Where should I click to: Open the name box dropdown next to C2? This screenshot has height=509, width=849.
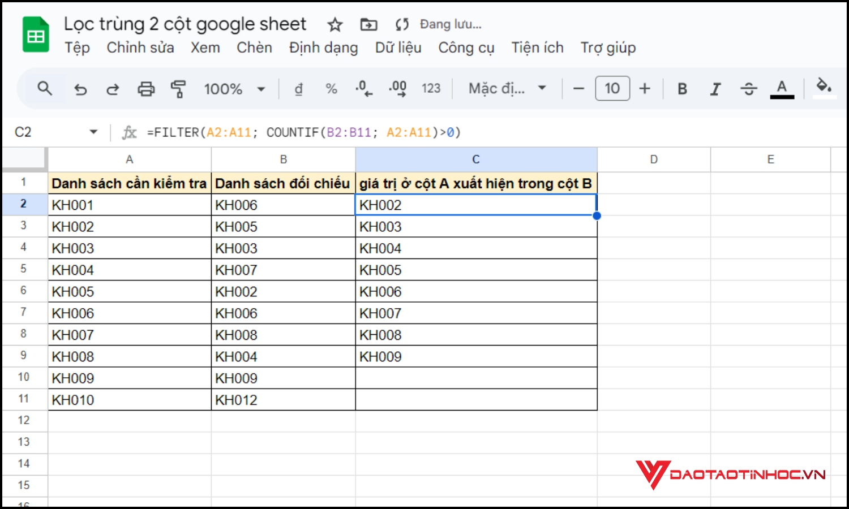coord(93,131)
